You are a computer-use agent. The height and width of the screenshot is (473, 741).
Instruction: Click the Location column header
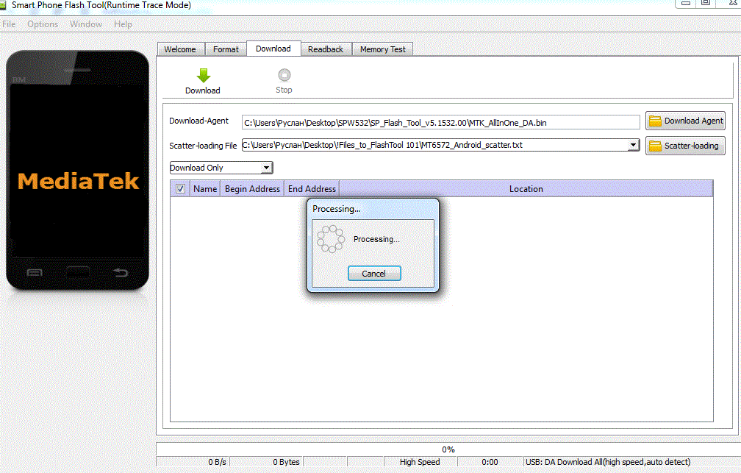click(526, 189)
